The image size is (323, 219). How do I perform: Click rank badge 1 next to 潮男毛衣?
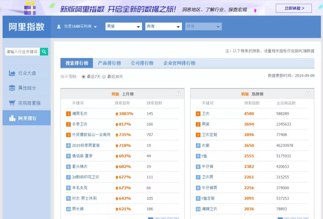(x=68, y=114)
